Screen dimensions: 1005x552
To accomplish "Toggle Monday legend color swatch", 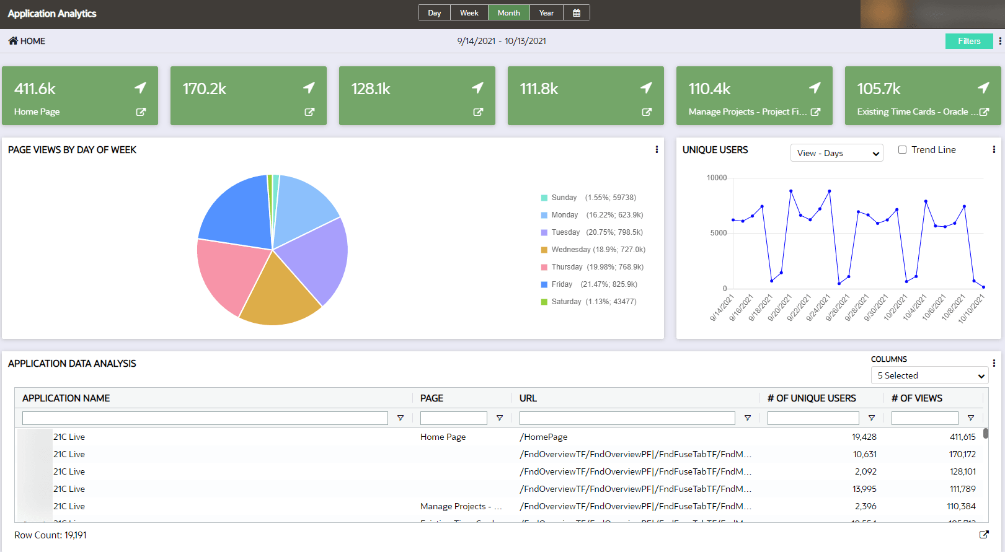I will coord(544,215).
